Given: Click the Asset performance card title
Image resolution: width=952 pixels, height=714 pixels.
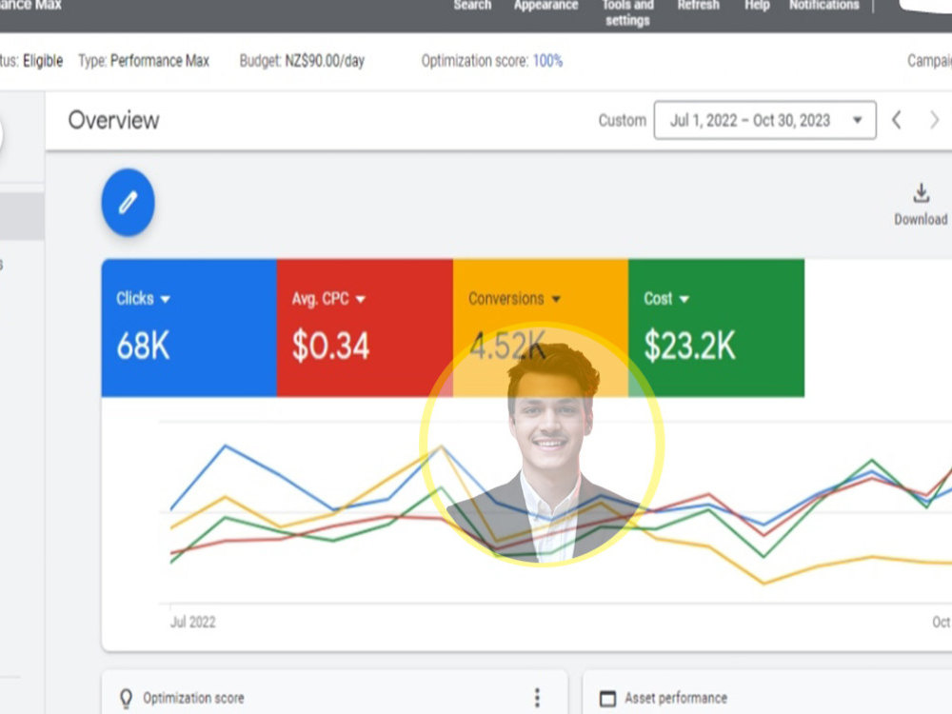Looking at the screenshot, I should tap(676, 698).
